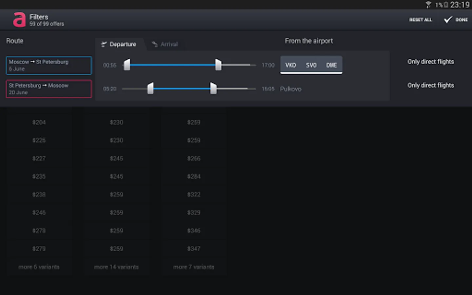
Task: Select the $347 offer
Action: [x=194, y=249]
